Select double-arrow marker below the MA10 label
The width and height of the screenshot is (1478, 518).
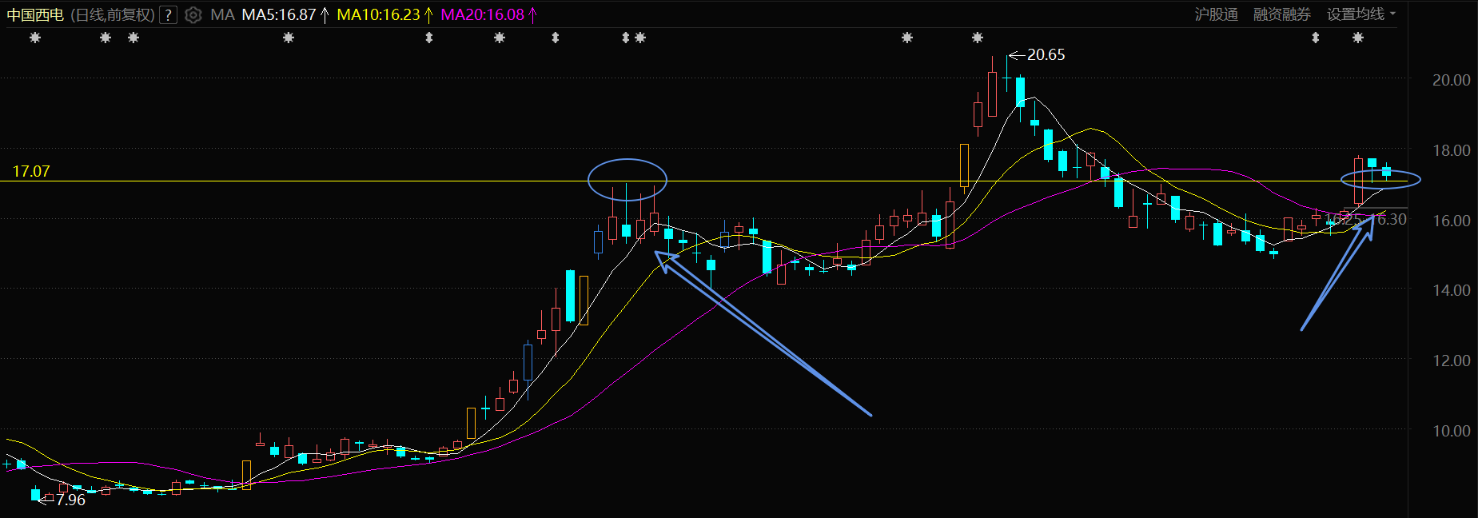point(429,38)
